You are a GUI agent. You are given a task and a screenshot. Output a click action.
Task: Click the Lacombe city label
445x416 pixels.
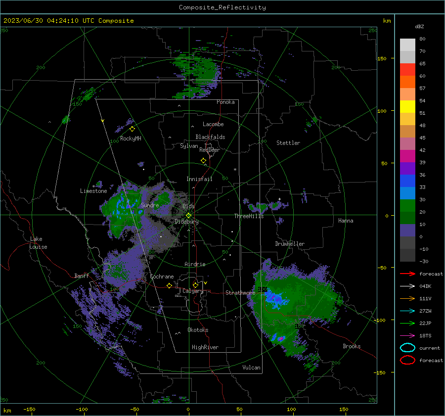click(x=213, y=124)
